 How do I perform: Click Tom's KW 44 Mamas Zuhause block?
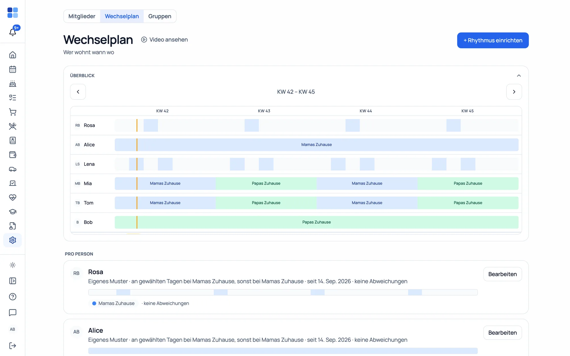[x=367, y=203]
